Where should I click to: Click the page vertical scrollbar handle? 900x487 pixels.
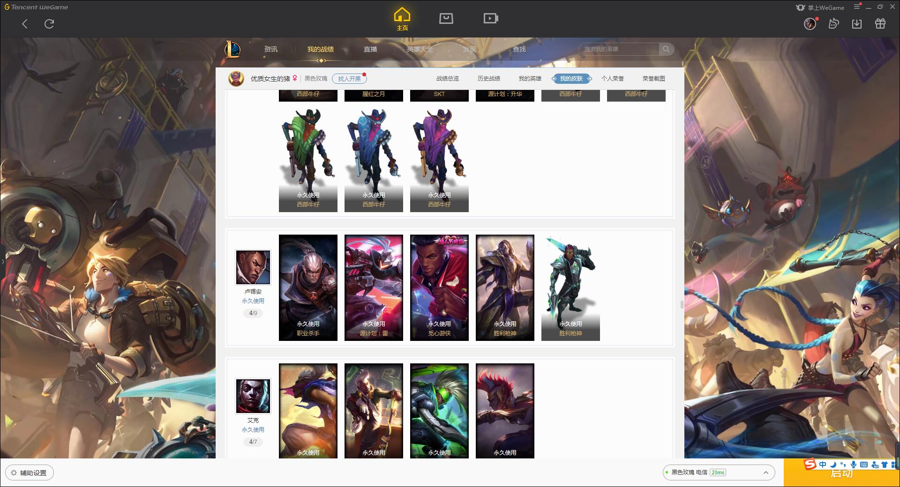pyautogui.click(x=682, y=304)
